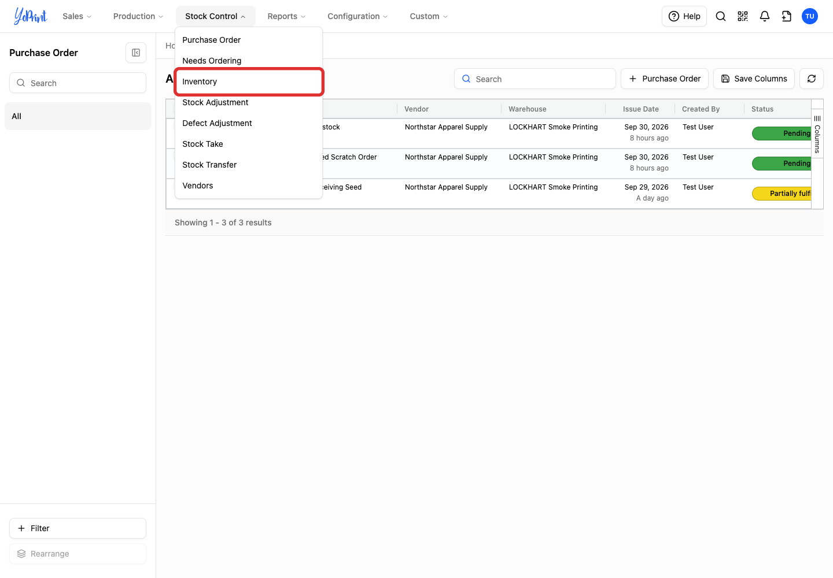833x578 pixels.
Task: Sort by the Issue Date column header
Action: tap(641, 109)
